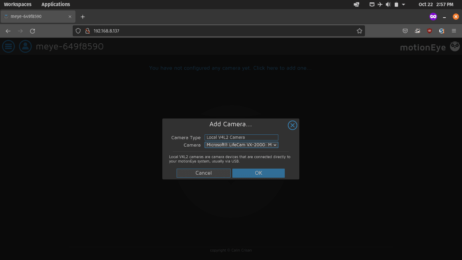
Task: Open the uBlock Origin extension
Action: point(430,31)
